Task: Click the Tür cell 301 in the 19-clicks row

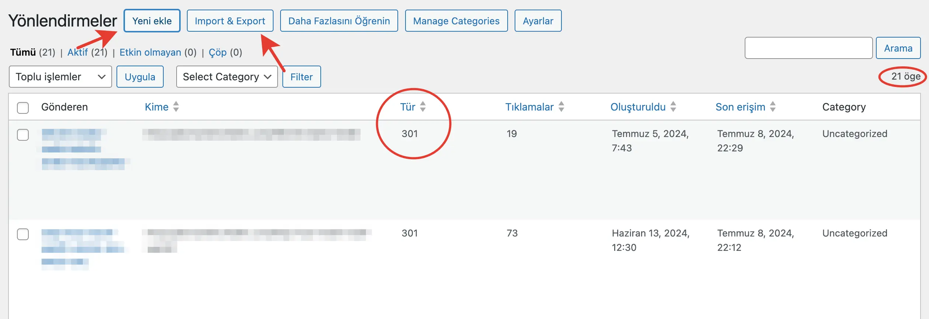Action: click(x=410, y=134)
